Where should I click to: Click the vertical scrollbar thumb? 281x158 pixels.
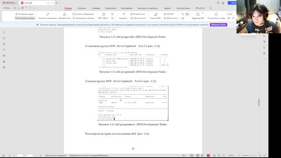coord(259,103)
